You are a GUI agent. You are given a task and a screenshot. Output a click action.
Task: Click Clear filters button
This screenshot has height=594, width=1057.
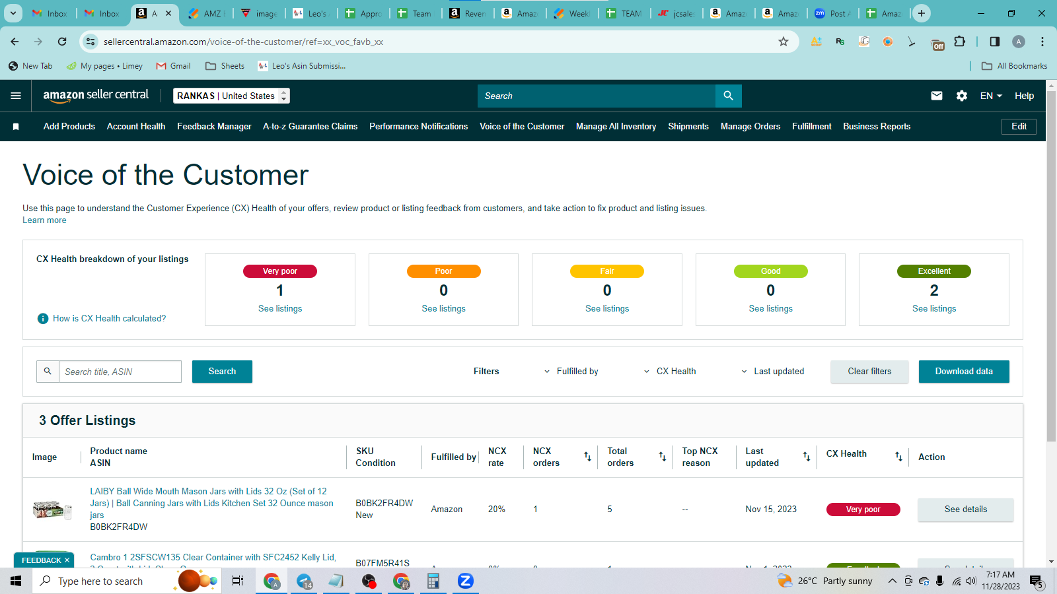click(x=869, y=372)
